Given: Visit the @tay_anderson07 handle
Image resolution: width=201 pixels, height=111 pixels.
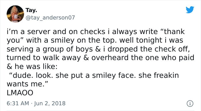Looking at the screenshot, I should pos(50,18).
